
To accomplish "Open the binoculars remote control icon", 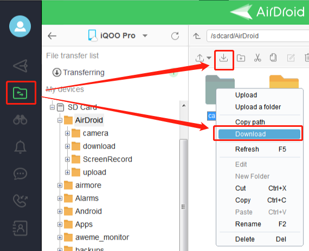I will (x=20, y=120).
